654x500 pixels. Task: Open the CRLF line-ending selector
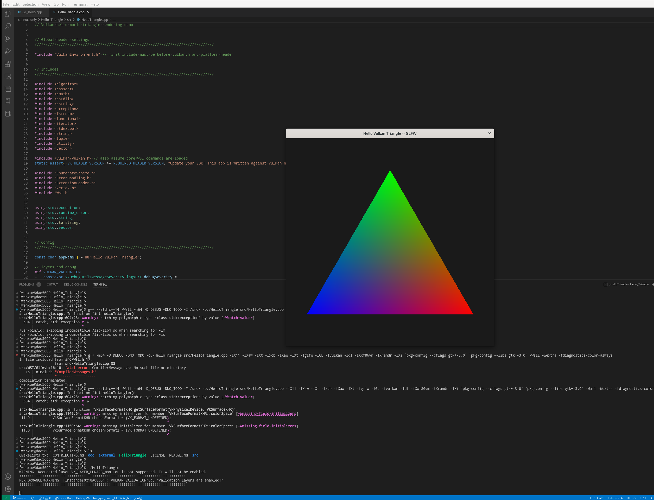click(643, 498)
